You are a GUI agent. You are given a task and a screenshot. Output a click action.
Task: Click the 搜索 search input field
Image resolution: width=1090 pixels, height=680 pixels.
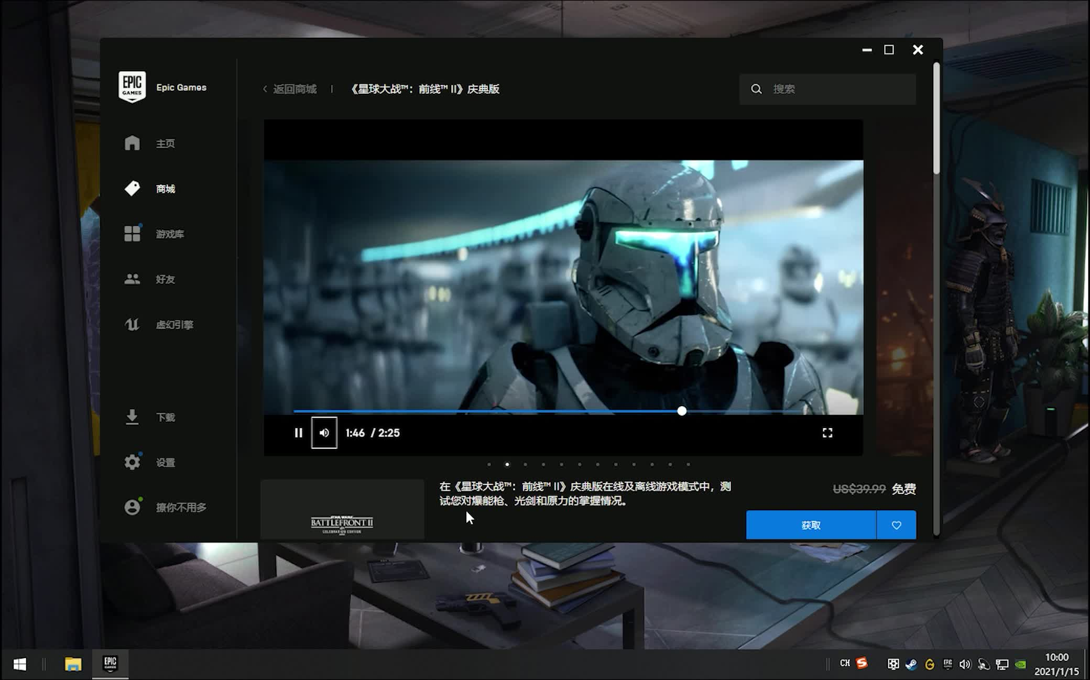point(827,89)
